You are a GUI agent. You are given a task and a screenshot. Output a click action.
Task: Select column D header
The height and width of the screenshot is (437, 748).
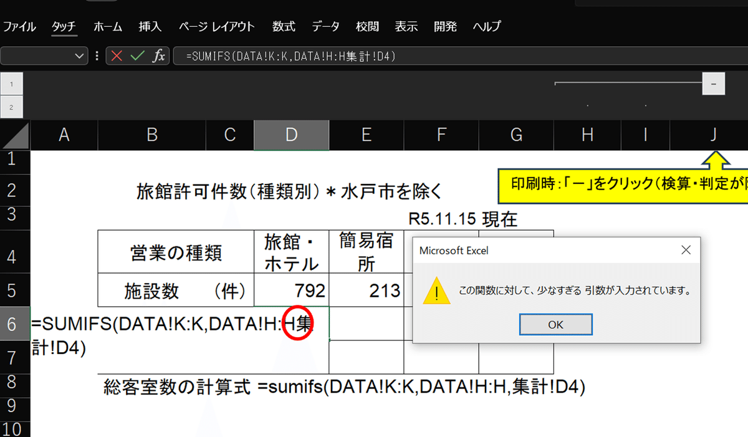pyautogui.click(x=292, y=135)
